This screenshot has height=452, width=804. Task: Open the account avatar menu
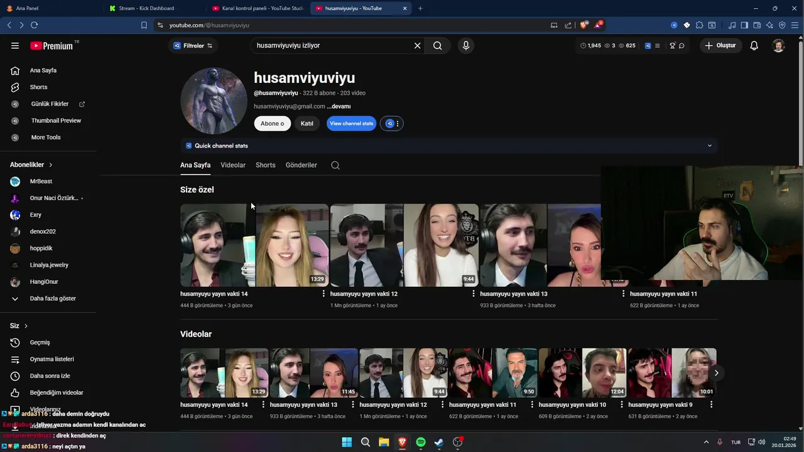(778, 46)
